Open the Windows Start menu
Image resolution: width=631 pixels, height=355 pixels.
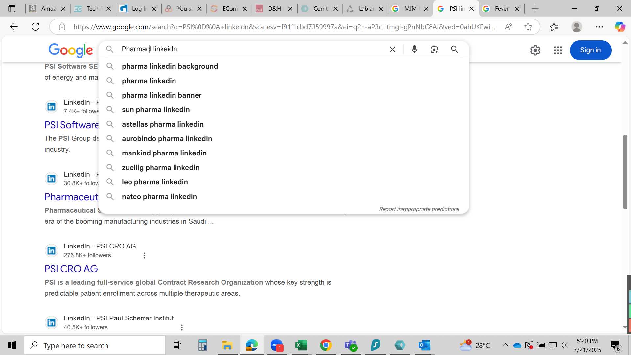click(x=12, y=345)
